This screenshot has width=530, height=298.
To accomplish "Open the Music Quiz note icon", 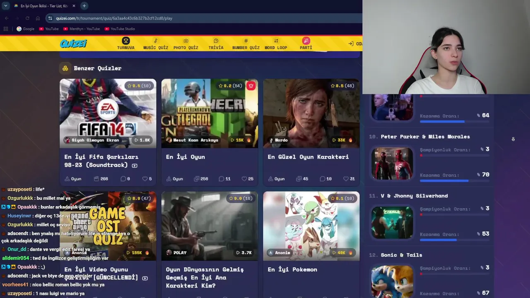I will click(156, 41).
